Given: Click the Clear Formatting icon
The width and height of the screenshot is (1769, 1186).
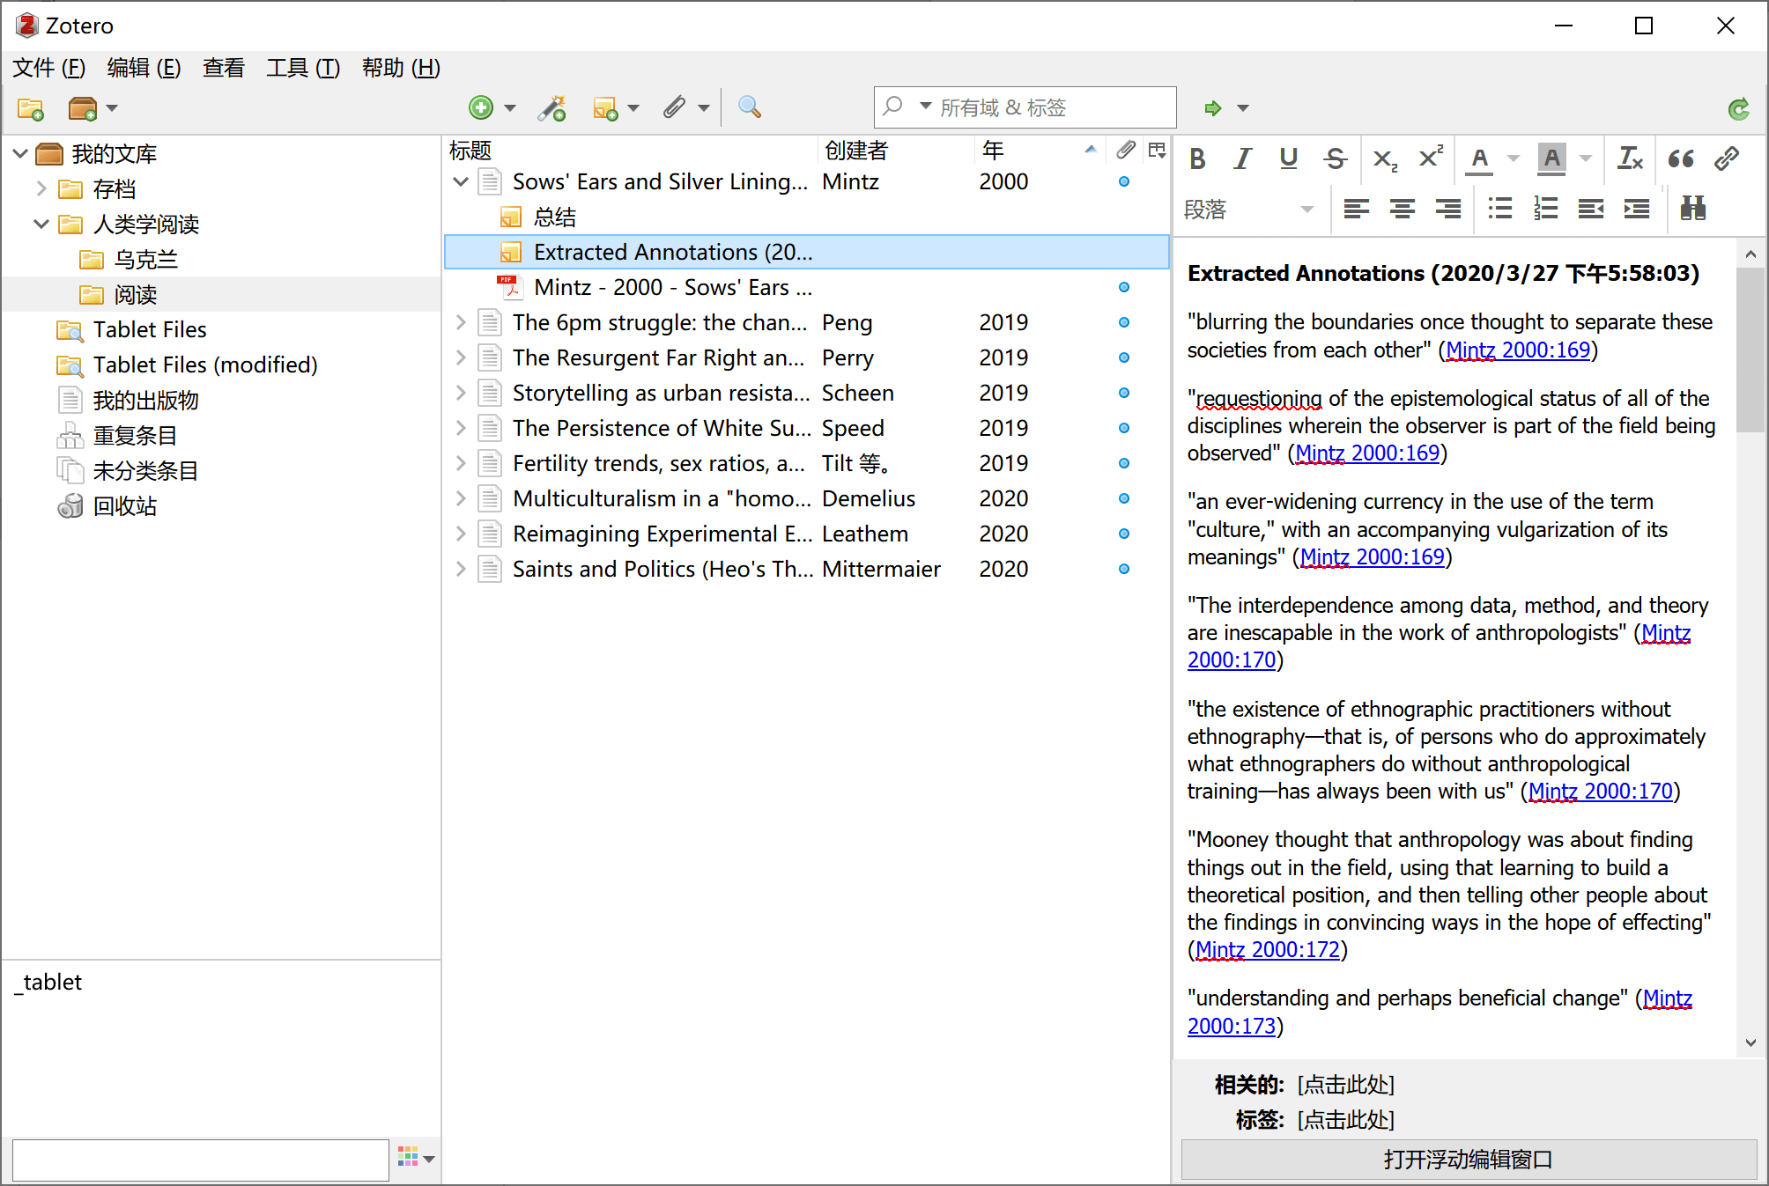Looking at the screenshot, I should pyautogui.click(x=1631, y=158).
